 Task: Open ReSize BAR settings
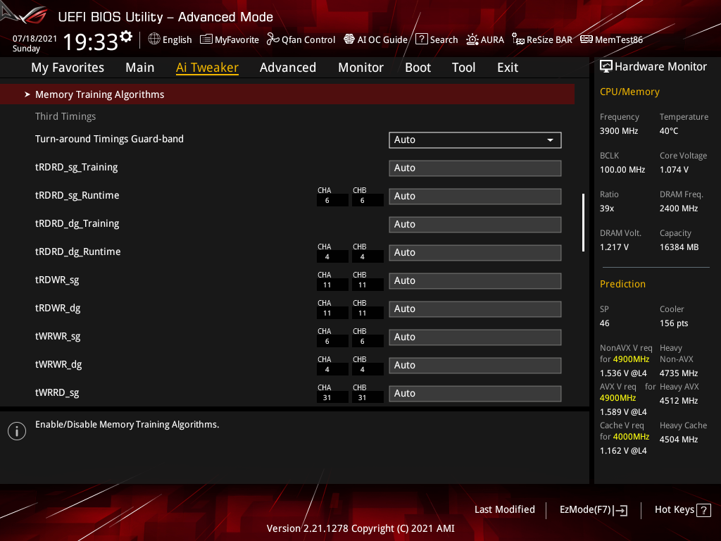pyautogui.click(x=541, y=39)
